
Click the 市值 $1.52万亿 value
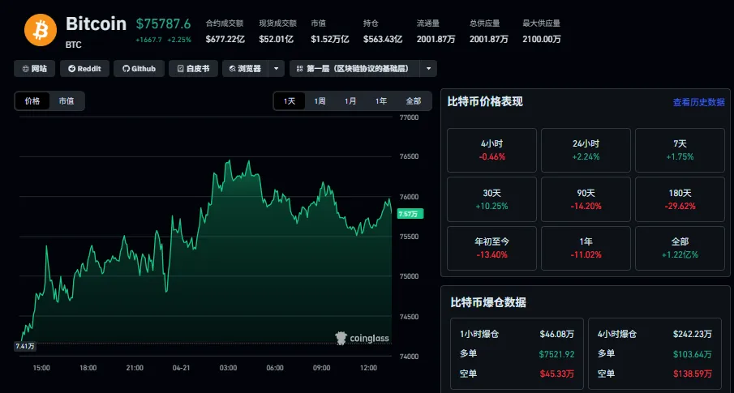point(330,39)
